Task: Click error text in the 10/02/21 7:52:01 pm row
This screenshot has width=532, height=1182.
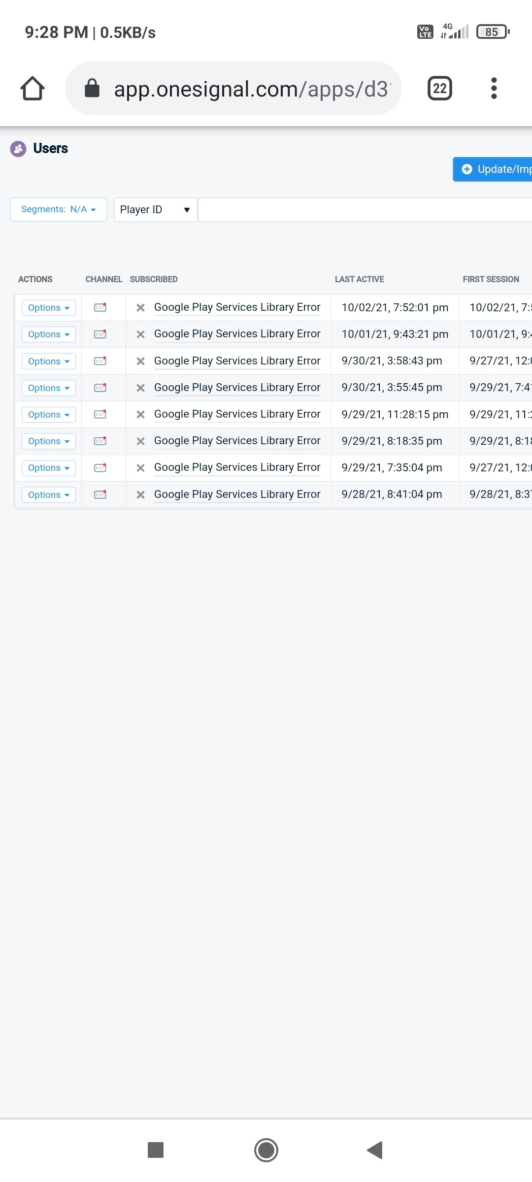Action: tap(237, 307)
